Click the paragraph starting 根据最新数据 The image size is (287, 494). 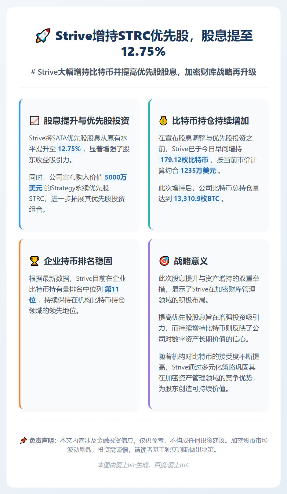[78, 295]
